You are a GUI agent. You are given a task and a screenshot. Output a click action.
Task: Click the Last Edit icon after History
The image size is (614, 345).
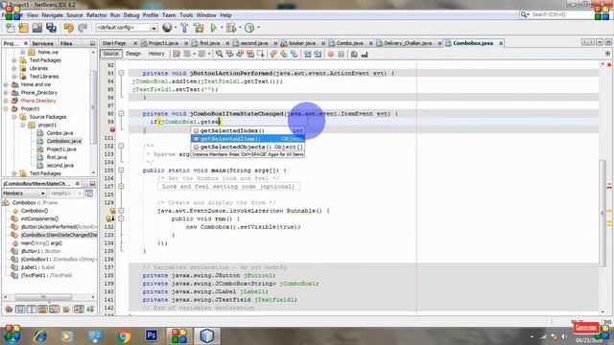pos(177,54)
